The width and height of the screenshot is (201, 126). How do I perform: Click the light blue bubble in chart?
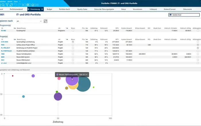click(x=24, y=97)
